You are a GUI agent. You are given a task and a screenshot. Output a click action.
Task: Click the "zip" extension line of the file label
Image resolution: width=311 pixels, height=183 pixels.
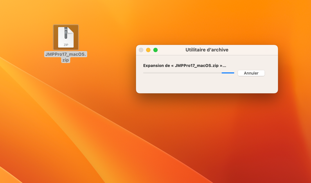click(65, 60)
